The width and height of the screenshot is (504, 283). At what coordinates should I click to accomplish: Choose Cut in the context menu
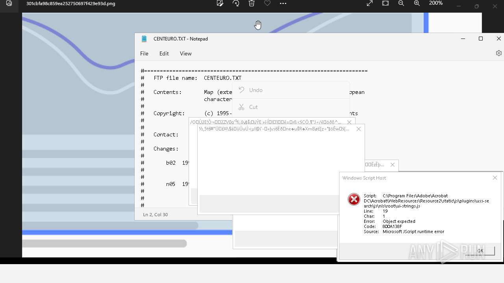coord(291,107)
